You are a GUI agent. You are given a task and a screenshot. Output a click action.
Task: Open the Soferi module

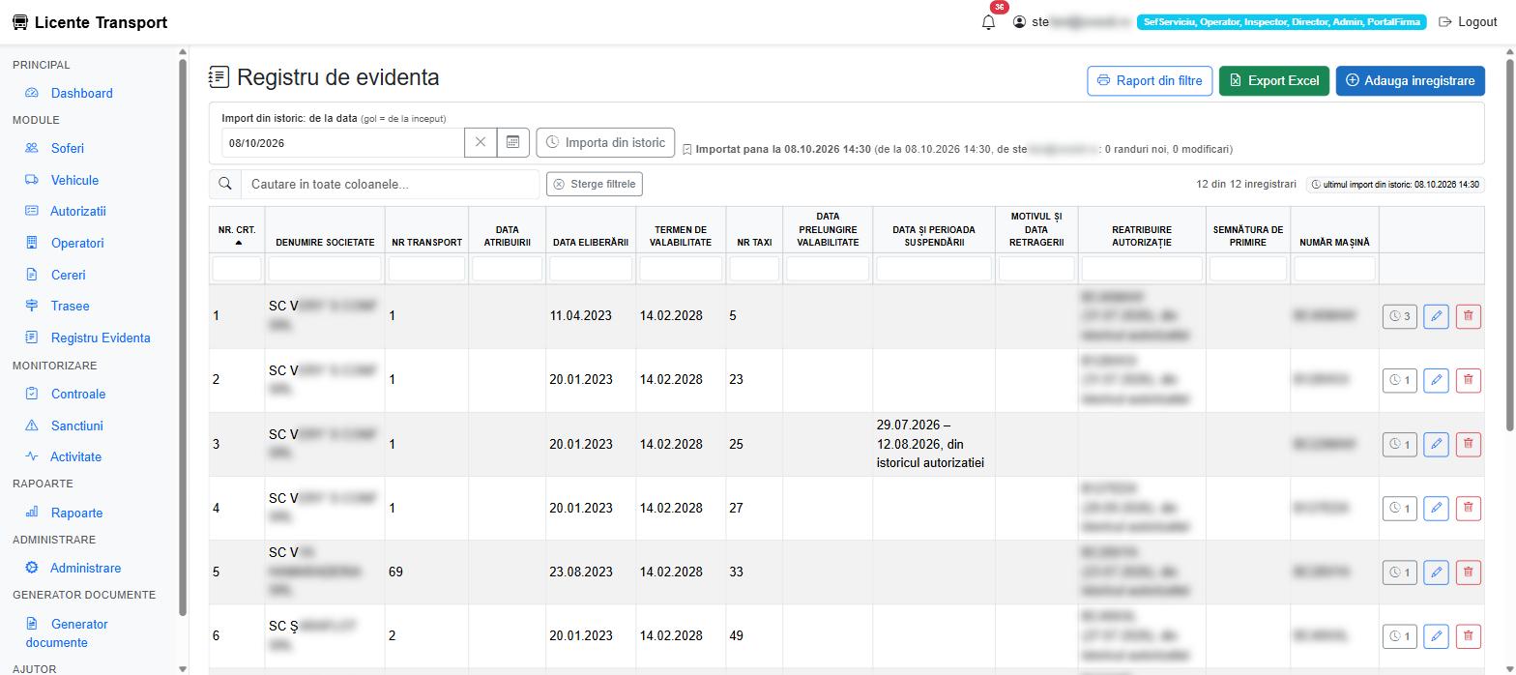[67, 148]
